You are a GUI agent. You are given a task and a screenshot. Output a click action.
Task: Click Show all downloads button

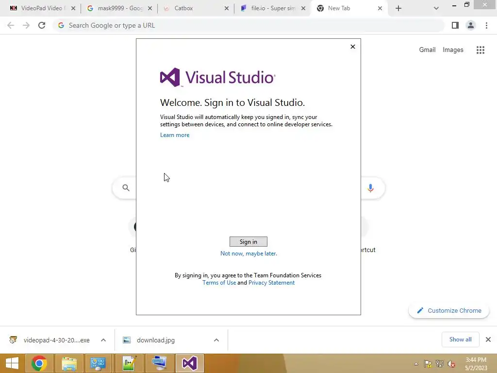point(460,339)
